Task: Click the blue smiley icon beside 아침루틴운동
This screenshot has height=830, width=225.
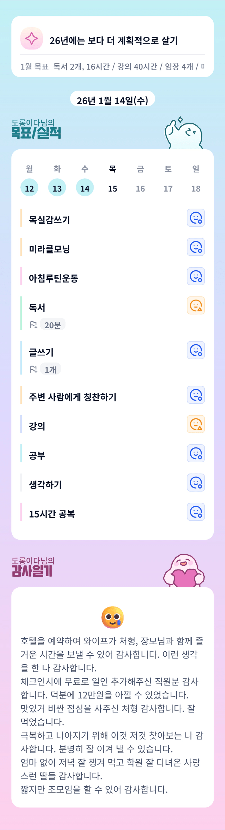Action: (196, 277)
